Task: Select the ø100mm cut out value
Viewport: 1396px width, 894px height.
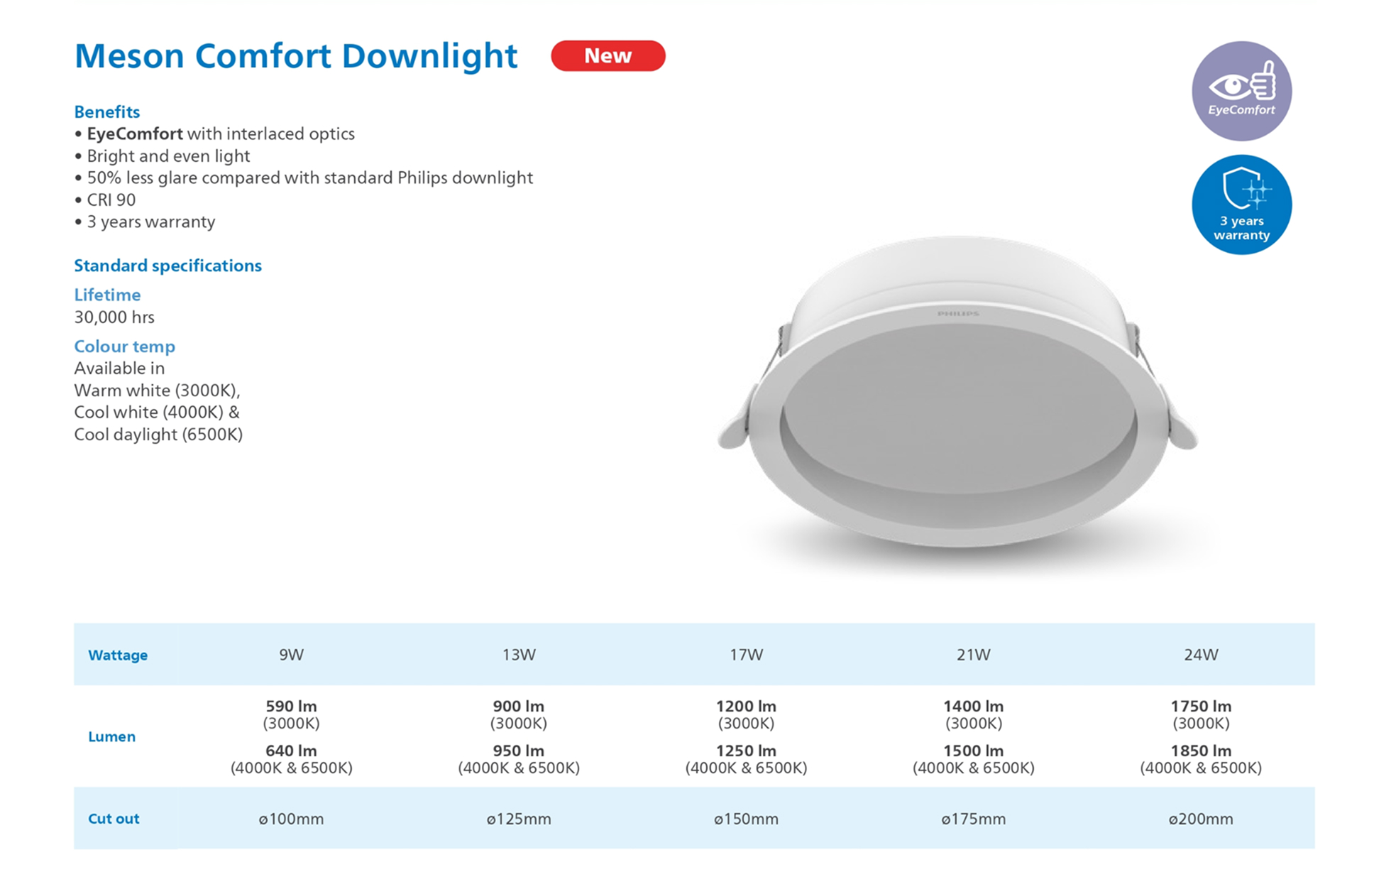Action: 291,819
